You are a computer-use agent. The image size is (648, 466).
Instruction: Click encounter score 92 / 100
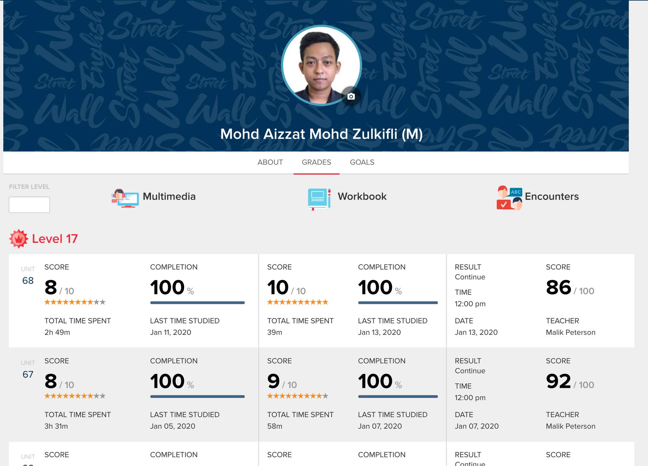tap(570, 381)
